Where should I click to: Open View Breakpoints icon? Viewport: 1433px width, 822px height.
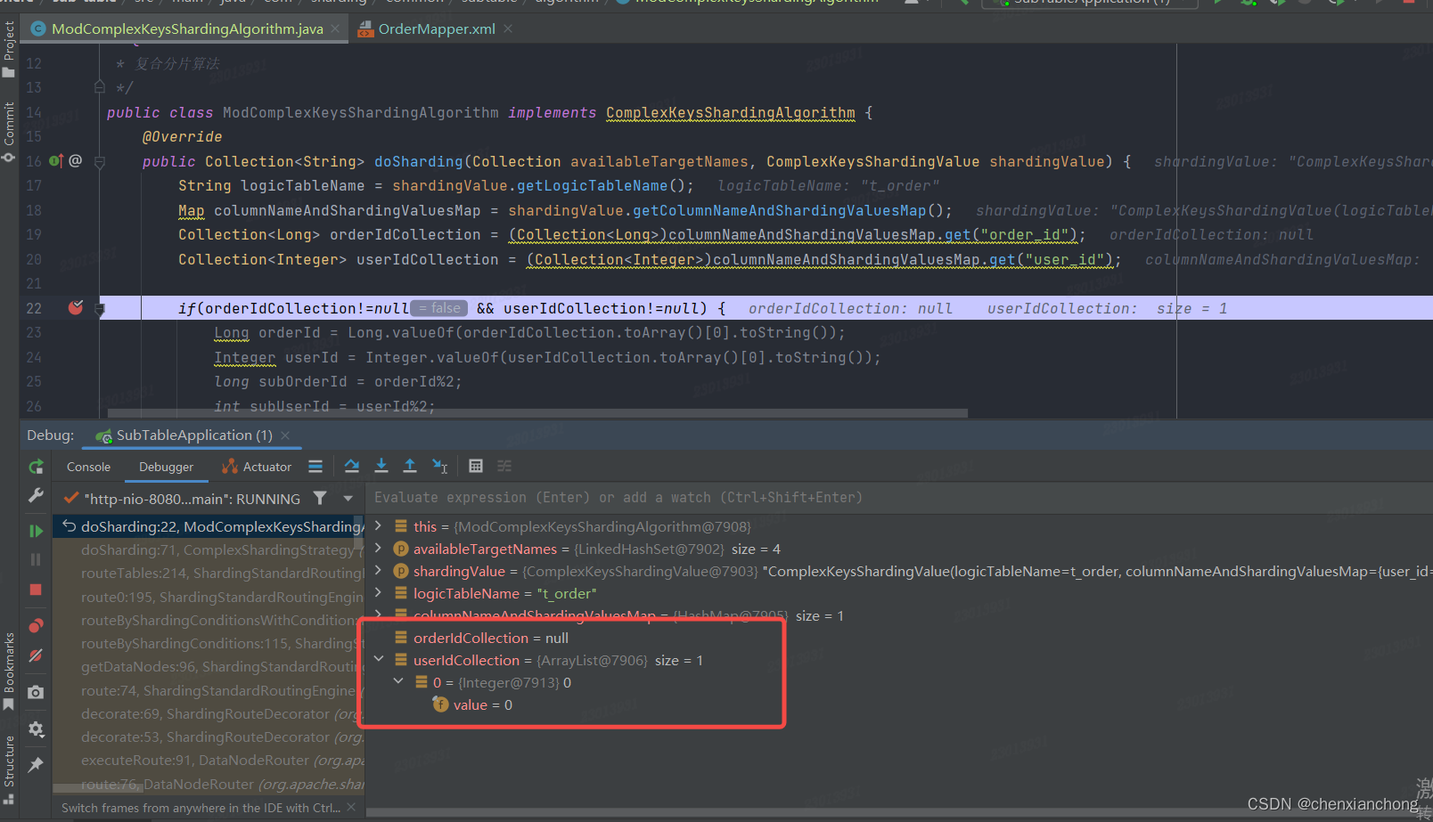[36, 625]
